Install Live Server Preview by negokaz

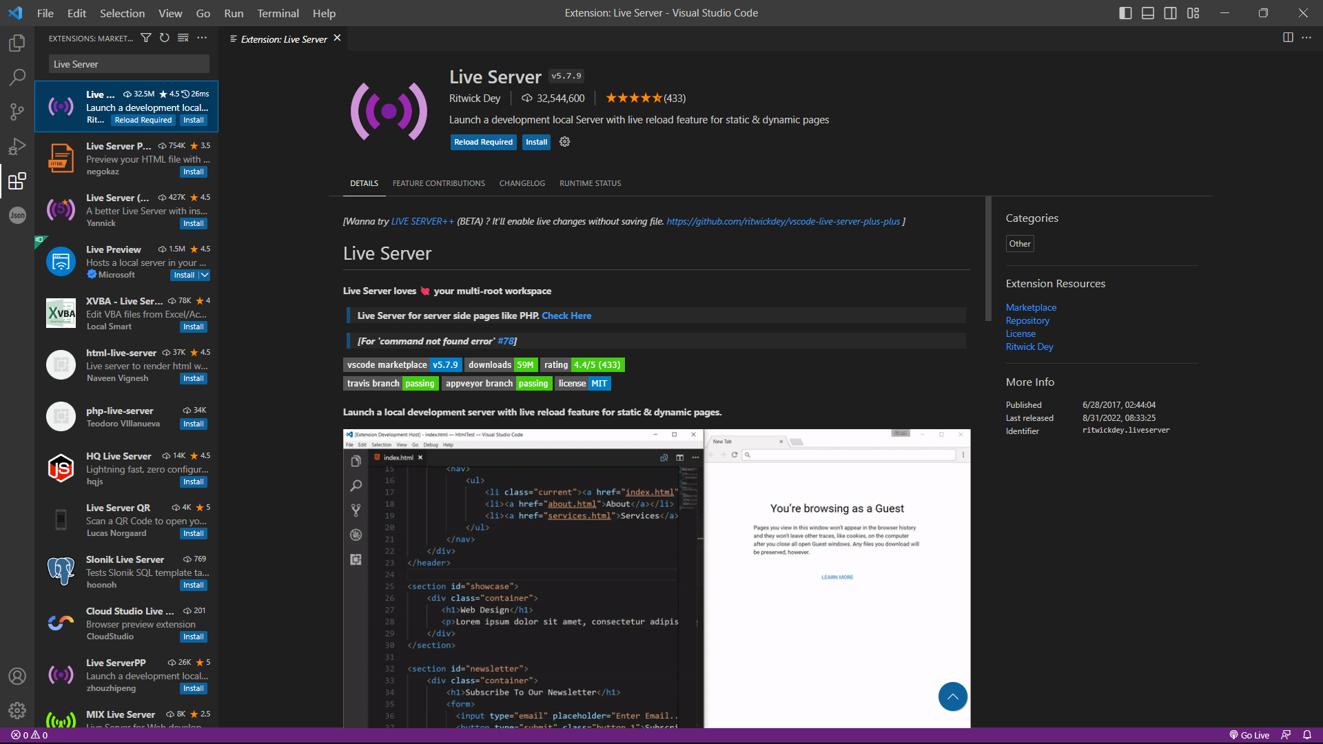pyautogui.click(x=194, y=172)
